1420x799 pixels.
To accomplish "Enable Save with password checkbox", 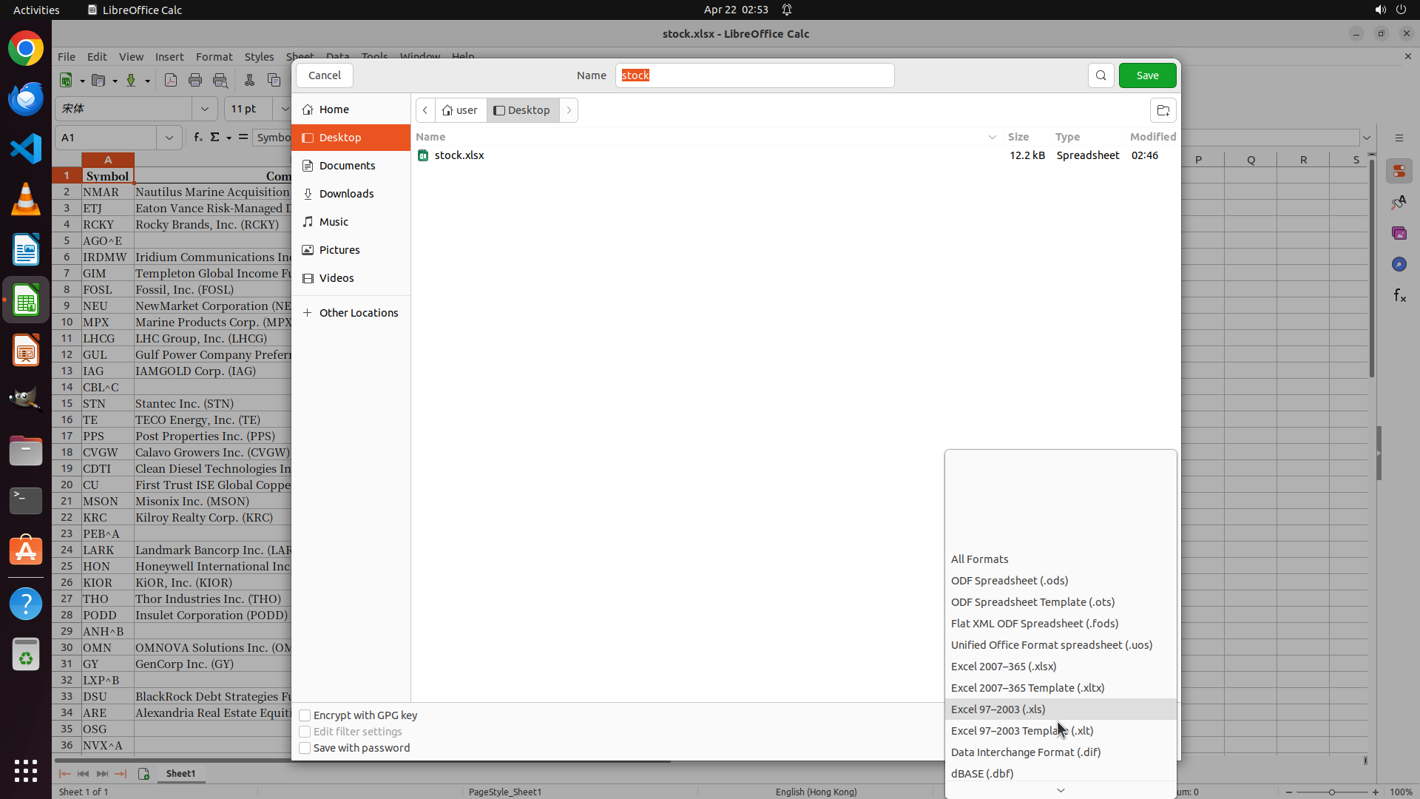I will [x=305, y=748].
